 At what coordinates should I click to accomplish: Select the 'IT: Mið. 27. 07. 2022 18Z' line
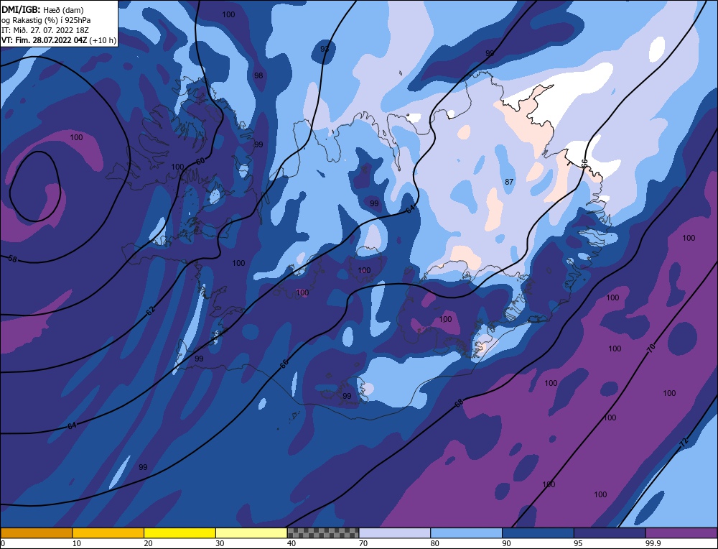click(45, 30)
